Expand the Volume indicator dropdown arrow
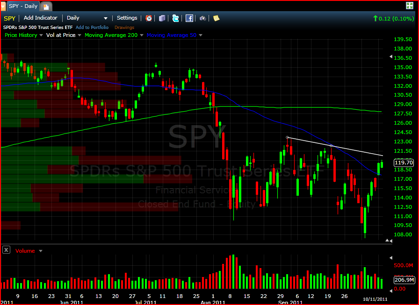 point(41,251)
